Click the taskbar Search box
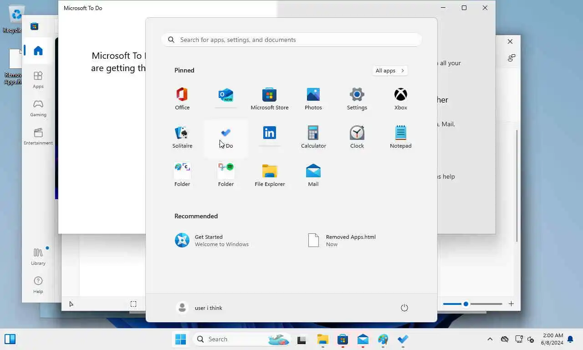The width and height of the screenshot is (583, 350). pos(243,339)
